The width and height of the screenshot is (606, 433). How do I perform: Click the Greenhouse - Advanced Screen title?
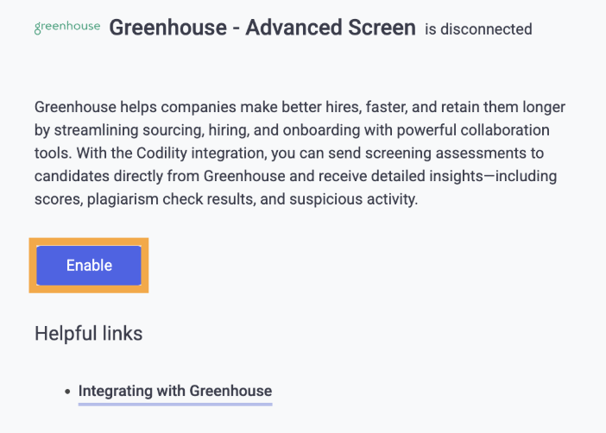(262, 28)
